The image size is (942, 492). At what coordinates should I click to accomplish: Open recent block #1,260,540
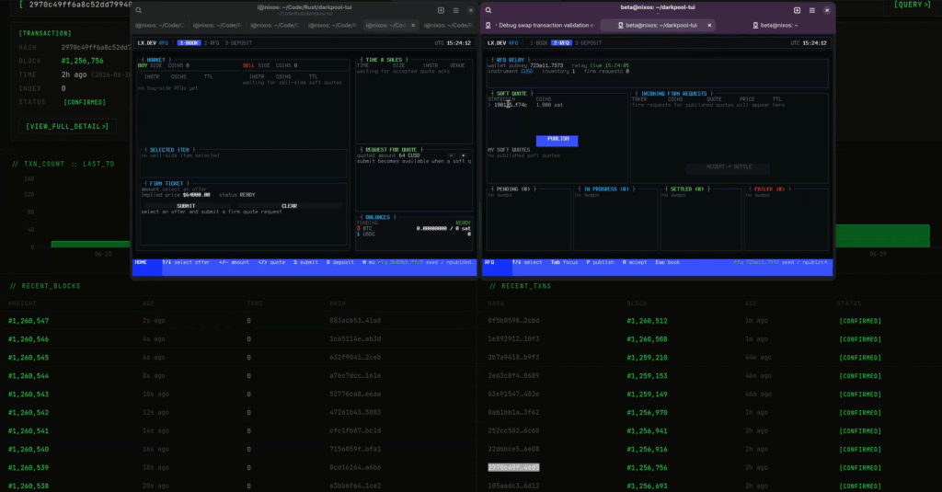(29, 450)
